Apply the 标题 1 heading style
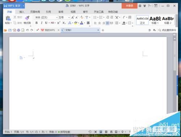Screen dimensions: 181x137 (x=155, y=20)
